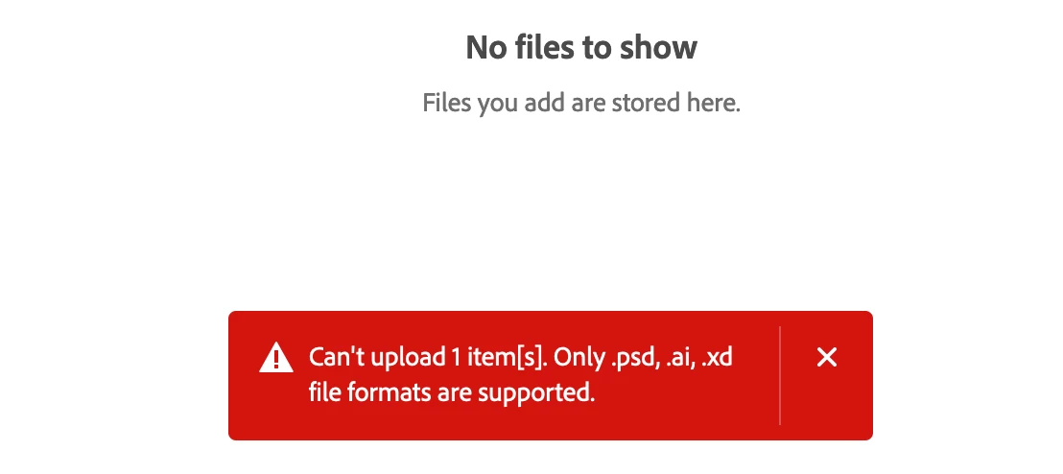1063x474 pixels.
Task: Click "Files you add are stored here" text
Action: pyautogui.click(x=581, y=103)
